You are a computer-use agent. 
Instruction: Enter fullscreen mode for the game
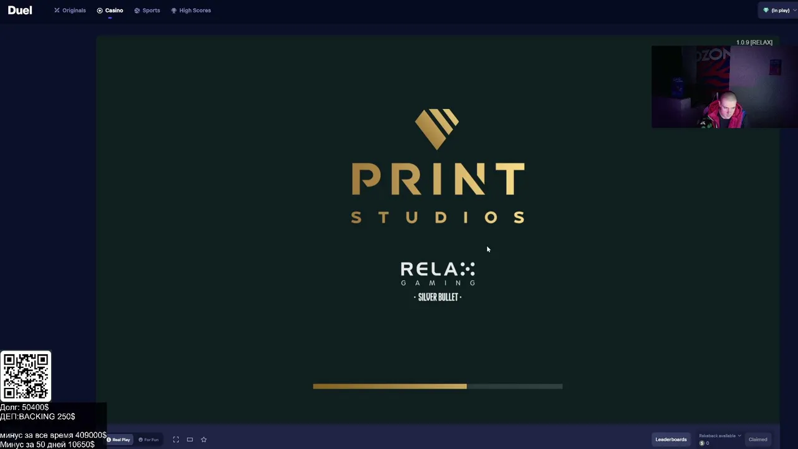(176, 440)
